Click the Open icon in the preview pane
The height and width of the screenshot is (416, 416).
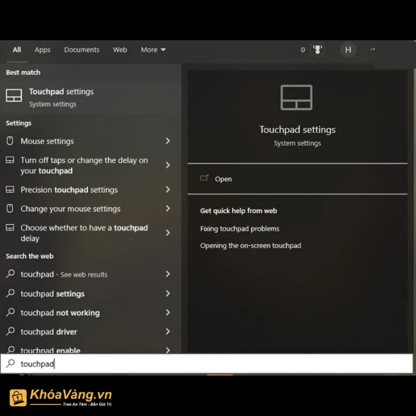tap(204, 178)
